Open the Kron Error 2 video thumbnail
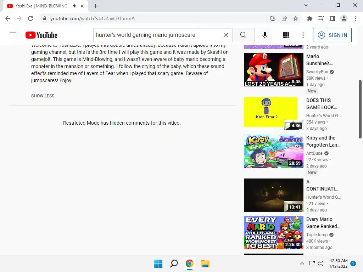The height and width of the screenshot is (272, 363). click(273, 114)
